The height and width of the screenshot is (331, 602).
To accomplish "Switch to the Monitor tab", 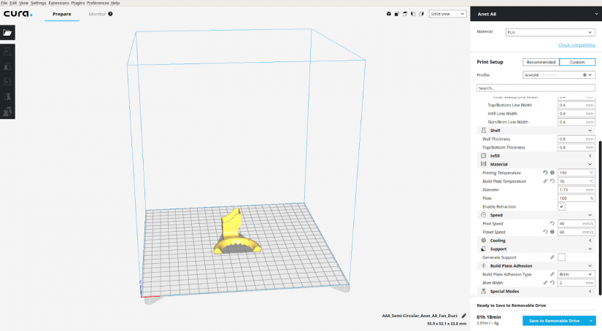I will pyautogui.click(x=96, y=14).
